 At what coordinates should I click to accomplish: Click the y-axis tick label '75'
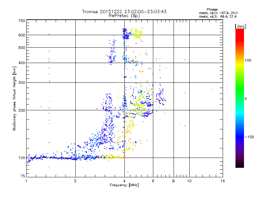23,176
